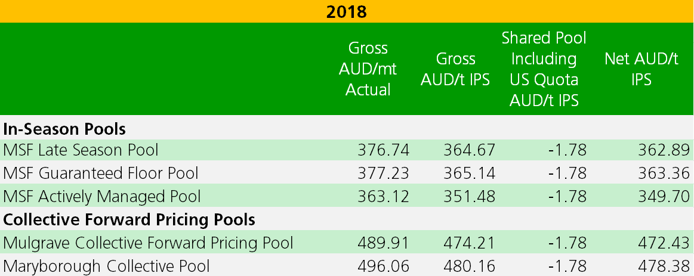Select the Net AUD/t IPS column header

click(641, 69)
